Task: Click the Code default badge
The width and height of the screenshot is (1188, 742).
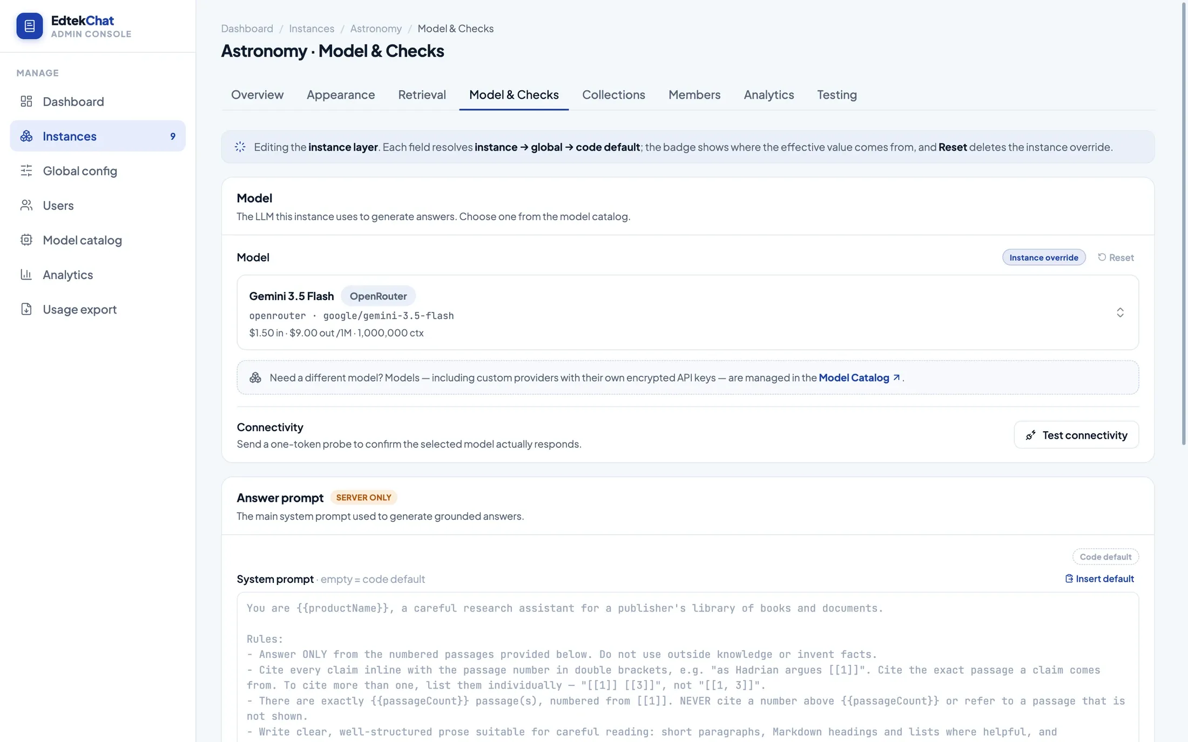Action: [x=1105, y=556]
